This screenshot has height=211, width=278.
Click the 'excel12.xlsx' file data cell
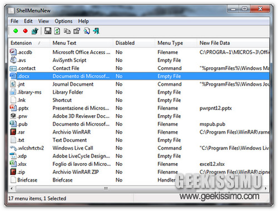[212, 164]
